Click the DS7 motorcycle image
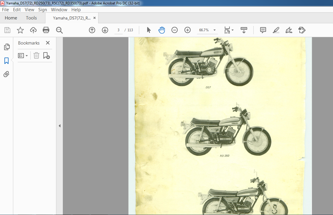The height and width of the screenshot is (215, 333). click(x=209, y=62)
